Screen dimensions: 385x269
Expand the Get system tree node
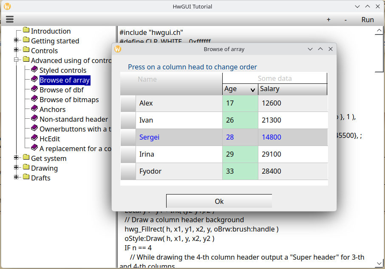tap(17, 158)
